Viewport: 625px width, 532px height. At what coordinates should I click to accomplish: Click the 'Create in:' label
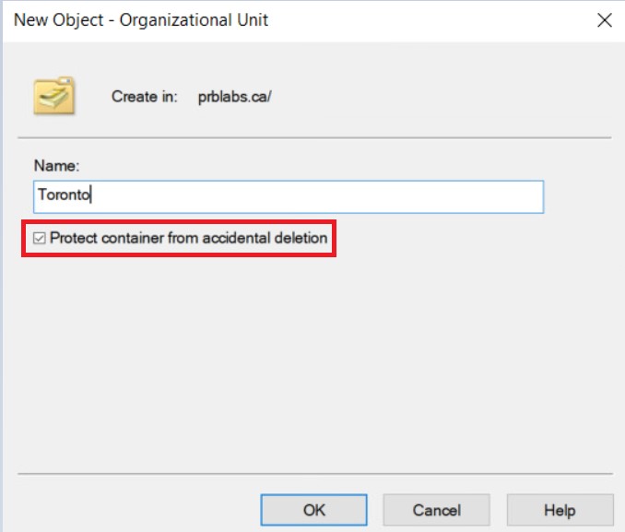(x=144, y=96)
